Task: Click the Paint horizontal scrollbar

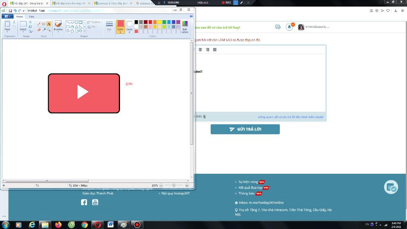Action: coord(47,180)
